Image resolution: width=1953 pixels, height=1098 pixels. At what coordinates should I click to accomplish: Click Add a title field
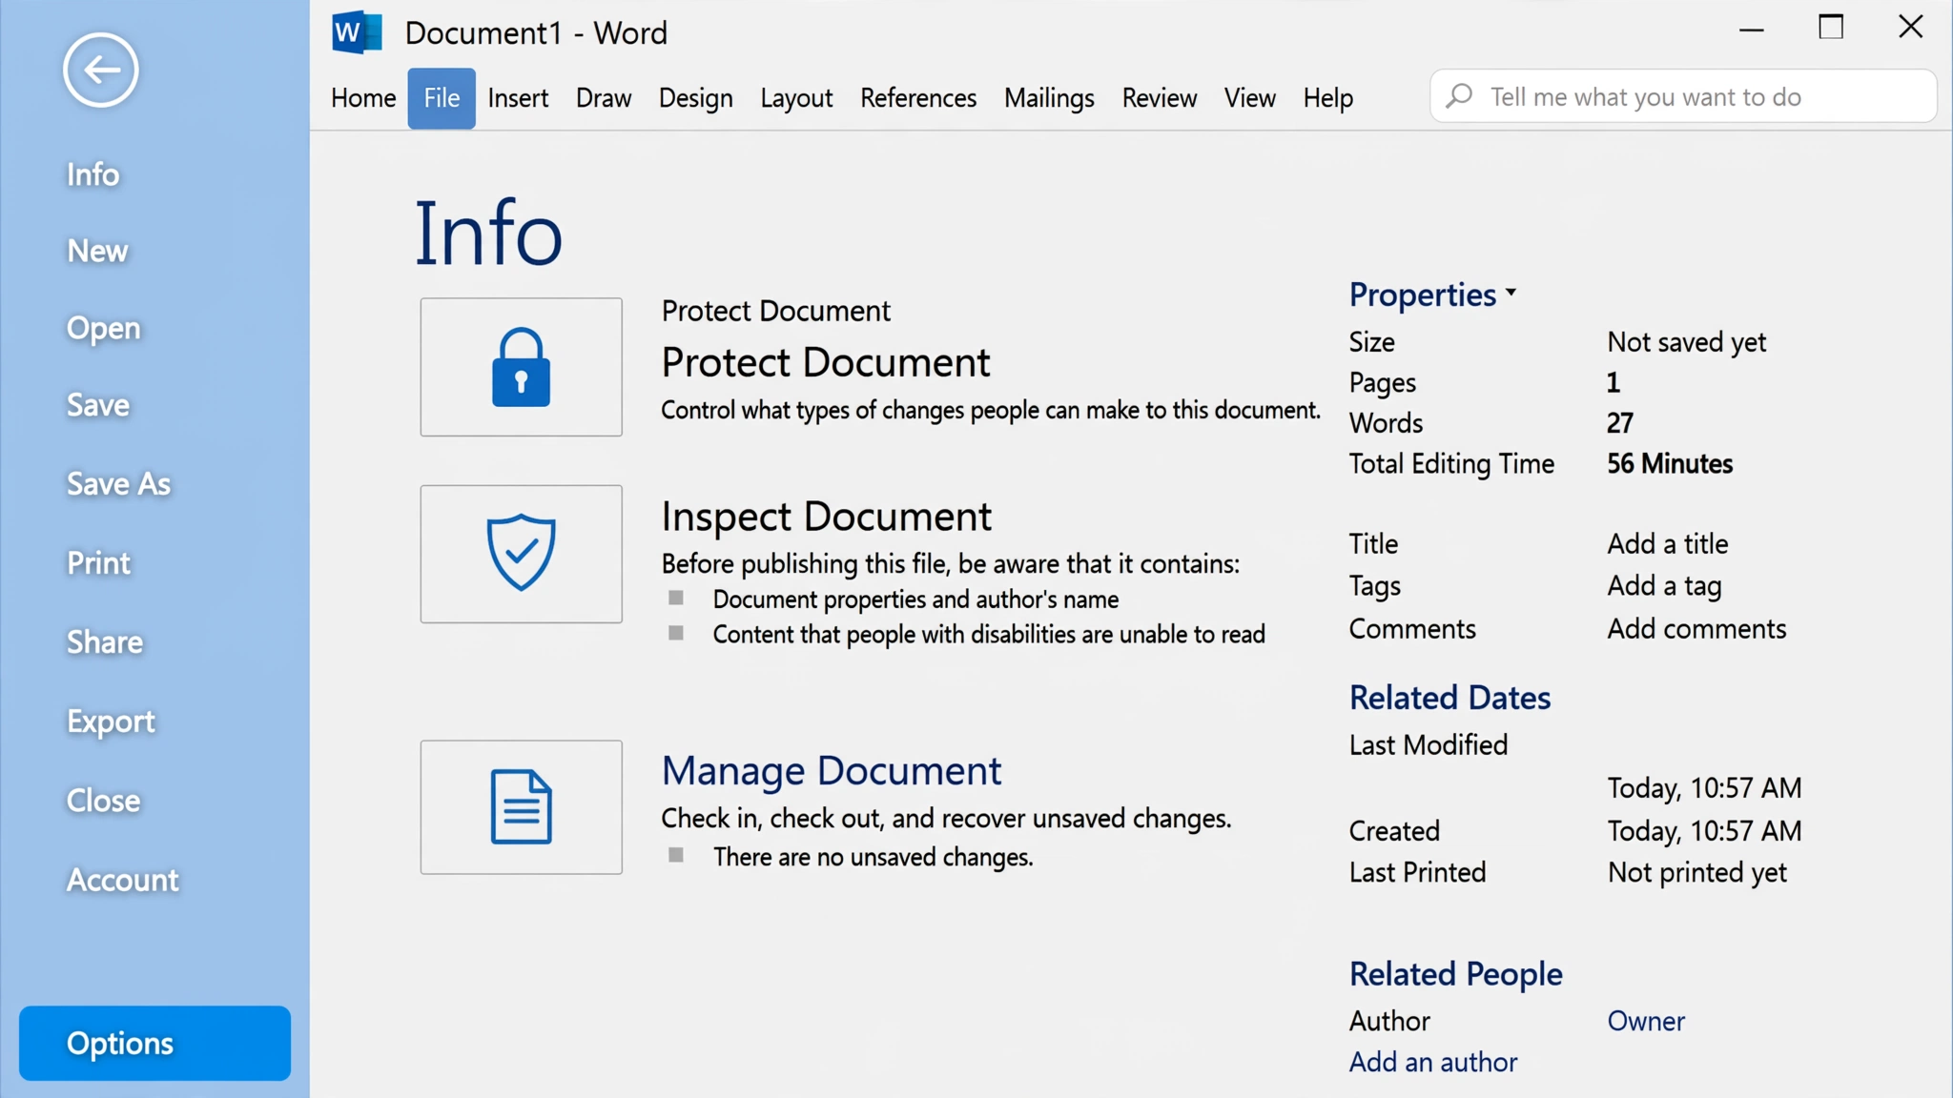point(1667,544)
